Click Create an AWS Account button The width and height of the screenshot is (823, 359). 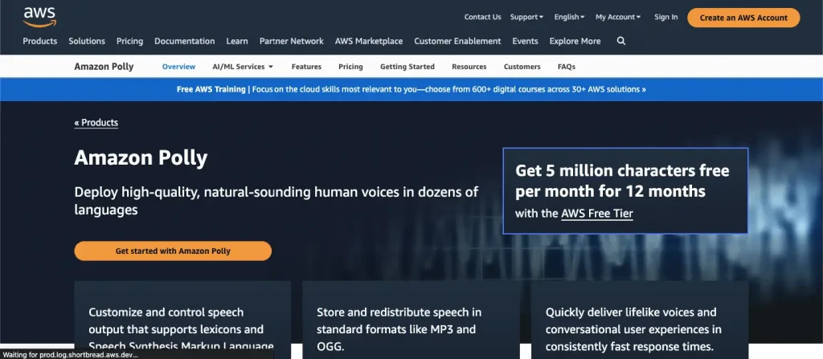pyautogui.click(x=743, y=18)
